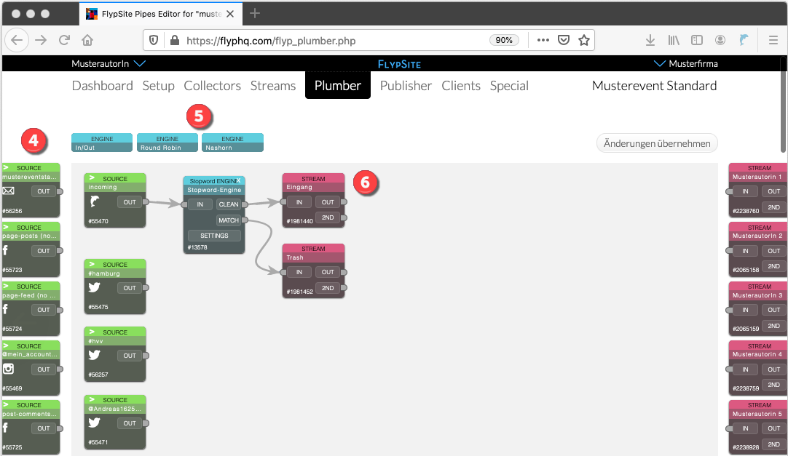Click the padlock site security icon
The height and width of the screenshot is (456, 788).
(x=174, y=40)
